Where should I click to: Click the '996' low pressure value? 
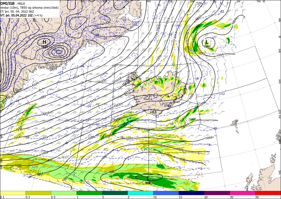click(148, 183)
